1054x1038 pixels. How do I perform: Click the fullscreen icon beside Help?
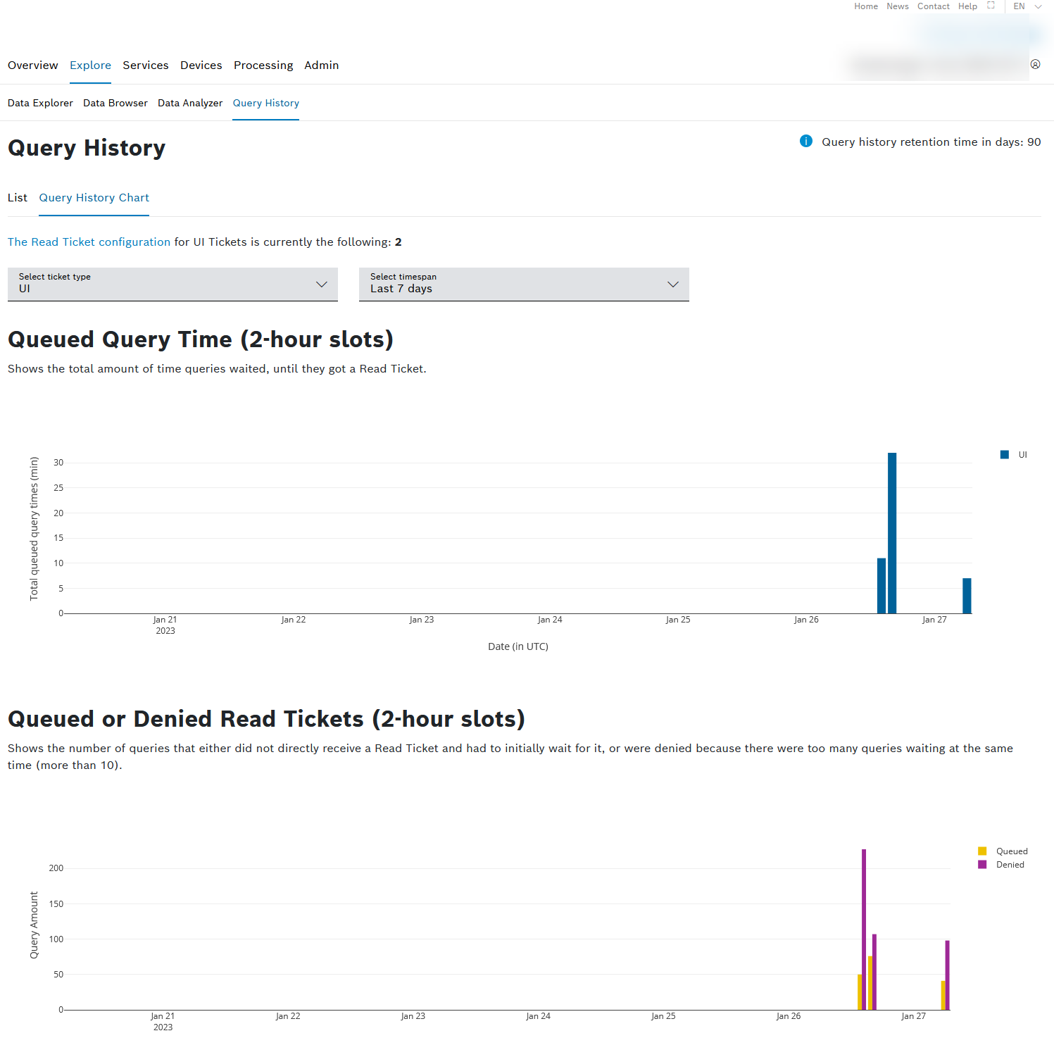pyautogui.click(x=991, y=6)
